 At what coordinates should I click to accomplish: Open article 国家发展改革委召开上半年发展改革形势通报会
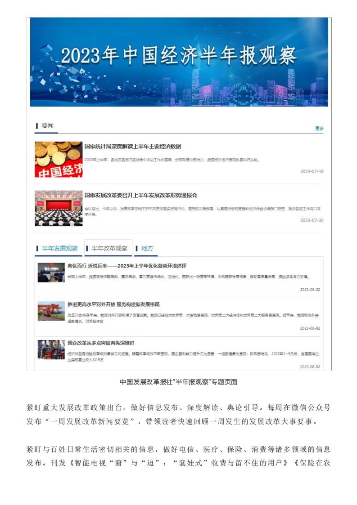(x=140, y=195)
